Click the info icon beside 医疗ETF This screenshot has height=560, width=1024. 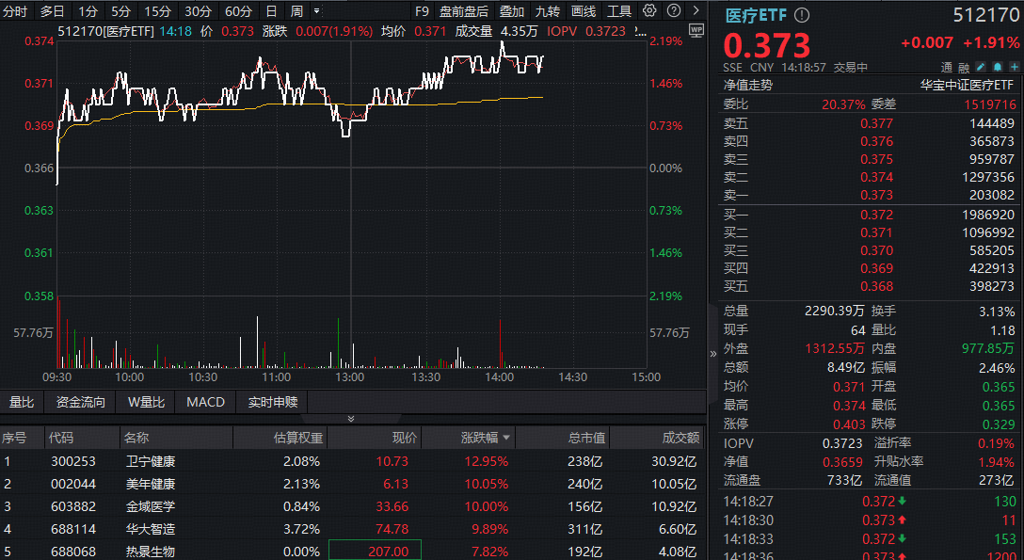click(800, 14)
